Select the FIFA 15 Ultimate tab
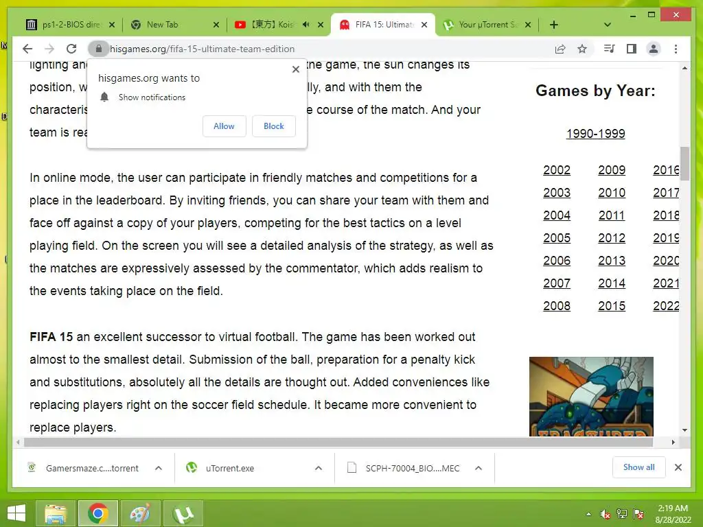 tap(383, 25)
